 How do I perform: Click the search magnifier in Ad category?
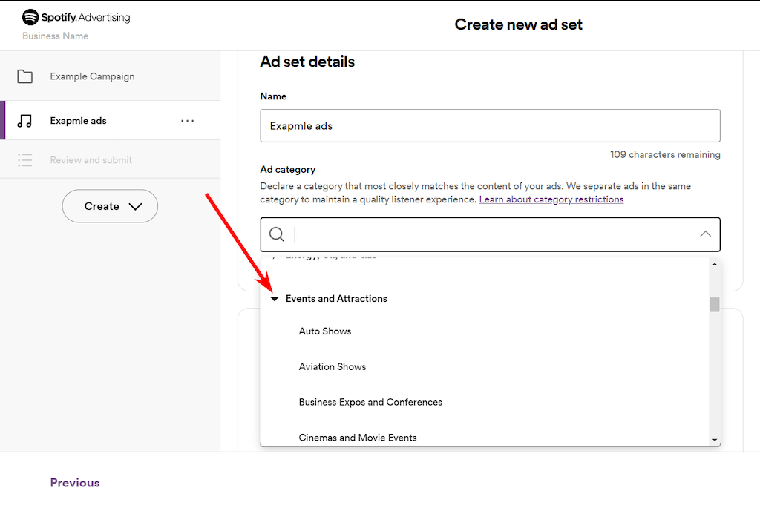point(277,234)
